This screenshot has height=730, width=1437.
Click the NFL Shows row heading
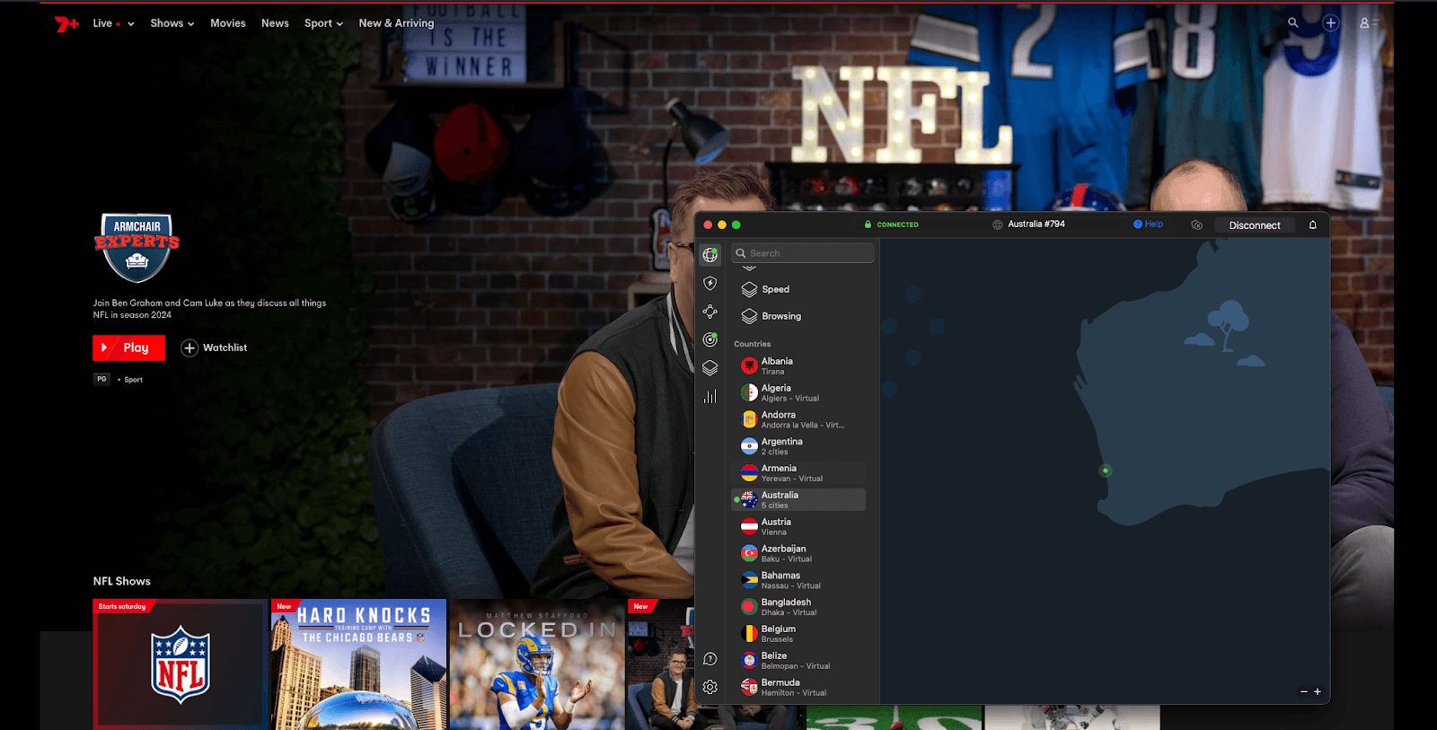pos(122,581)
